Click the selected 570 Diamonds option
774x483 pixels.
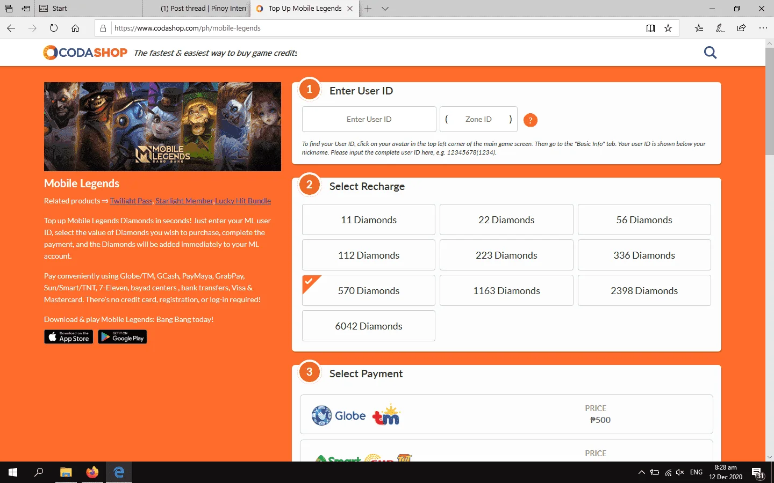[x=369, y=290]
